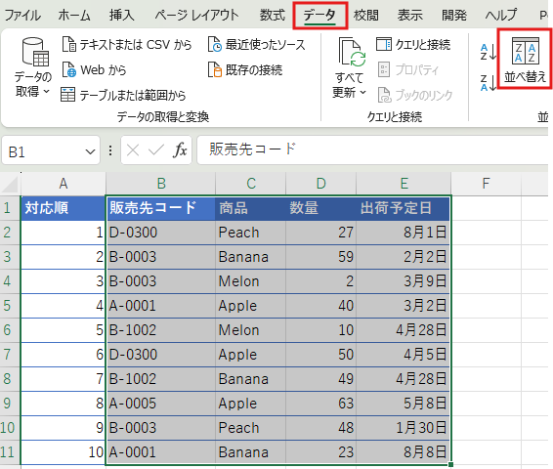Open the 並べ替え sort dialog icon
The width and height of the screenshot is (553, 469).
(525, 60)
